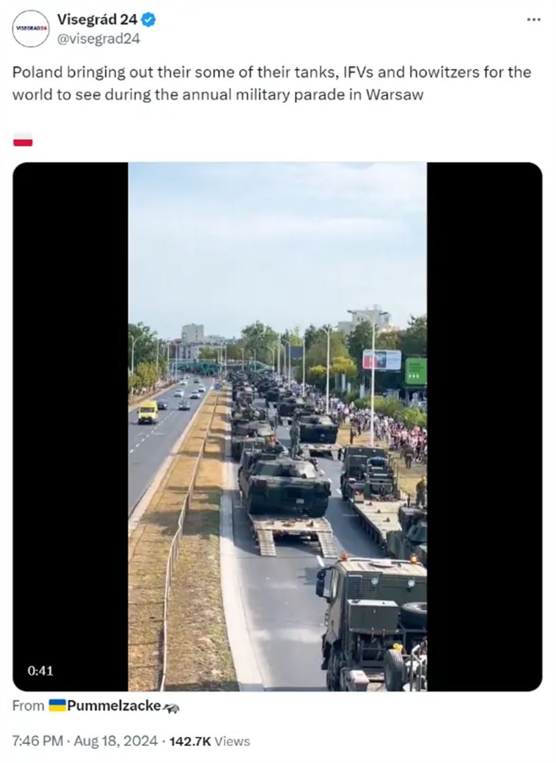The width and height of the screenshot is (556, 763).
Task: Click the left black letterbox of video
Action: click(x=70, y=427)
